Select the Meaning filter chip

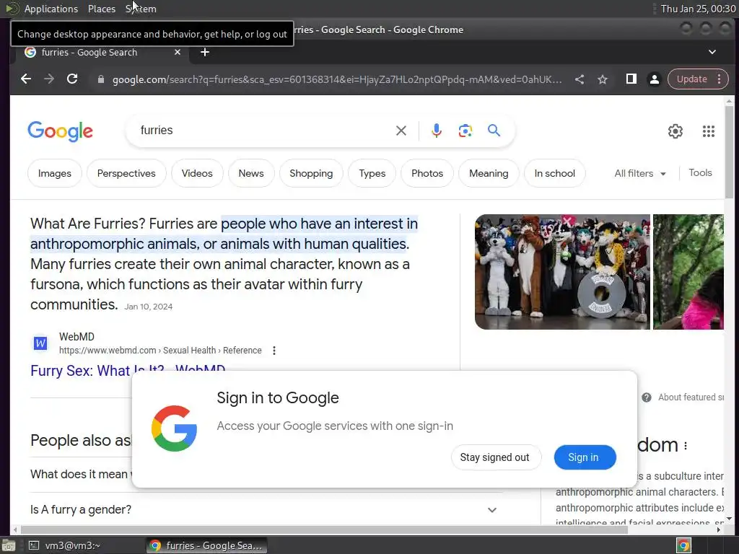point(489,173)
